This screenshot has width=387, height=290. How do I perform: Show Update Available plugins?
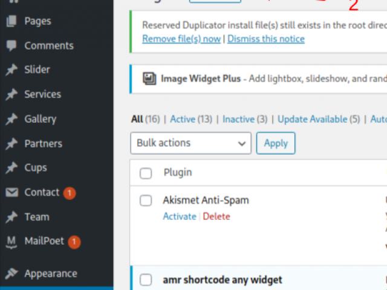pos(312,120)
